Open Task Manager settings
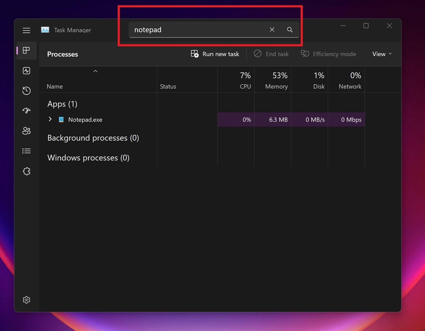This screenshot has width=425, height=331. [x=26, y=300]
